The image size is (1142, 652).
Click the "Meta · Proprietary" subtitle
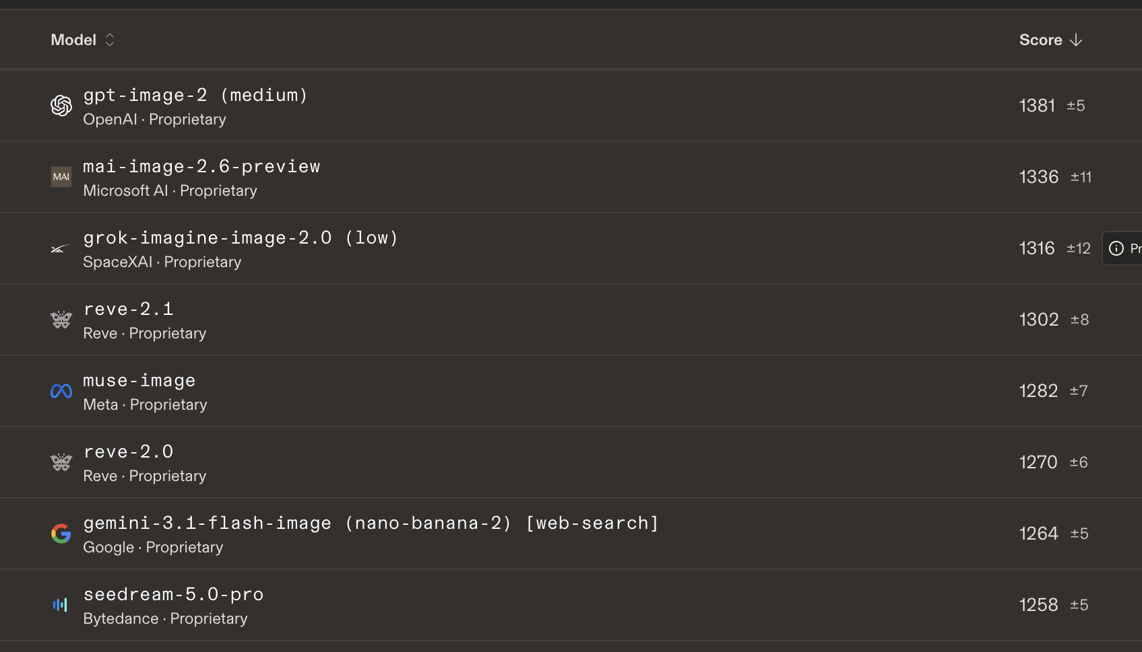pos(145,405)
